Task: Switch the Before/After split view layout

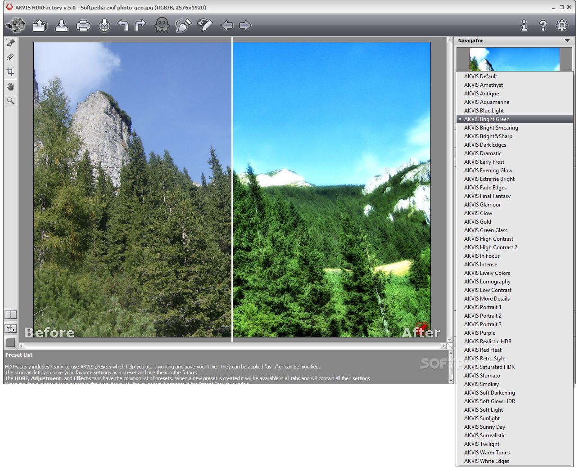Action: [10, 315]
